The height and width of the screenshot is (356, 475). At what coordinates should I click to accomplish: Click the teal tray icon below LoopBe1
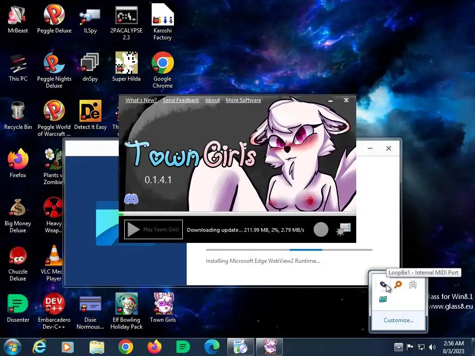pyautogui.click(x=383, y=299)
